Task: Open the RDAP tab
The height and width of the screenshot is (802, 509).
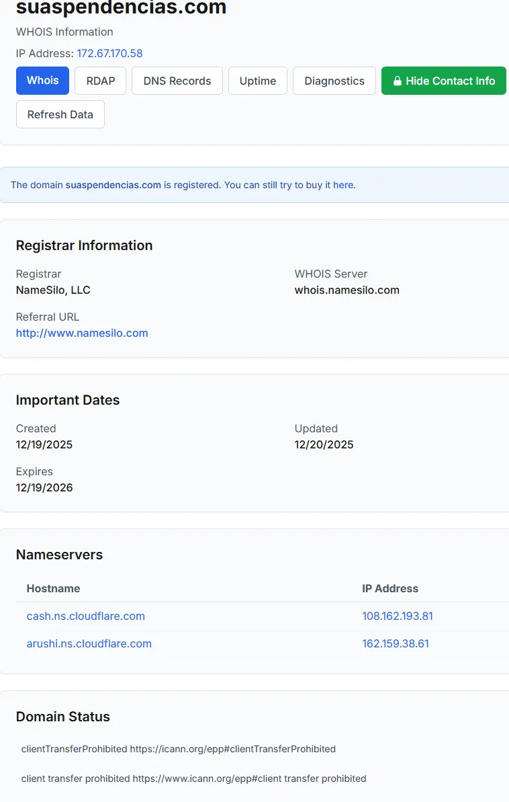Action: [100, 81]
